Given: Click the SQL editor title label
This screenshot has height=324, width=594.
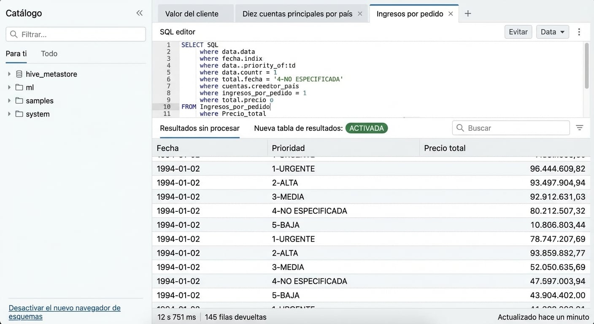Looking at the screenshot, I should click(178, 32).
